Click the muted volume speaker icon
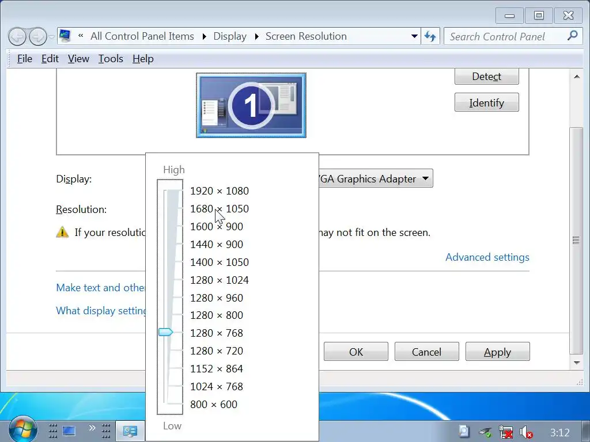This screenshot has width=590, height=442. pos(525,432)
